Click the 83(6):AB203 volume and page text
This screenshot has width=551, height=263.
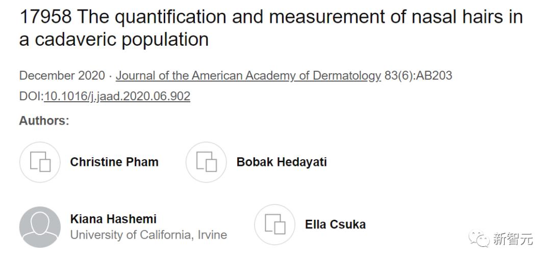point(418,76)
